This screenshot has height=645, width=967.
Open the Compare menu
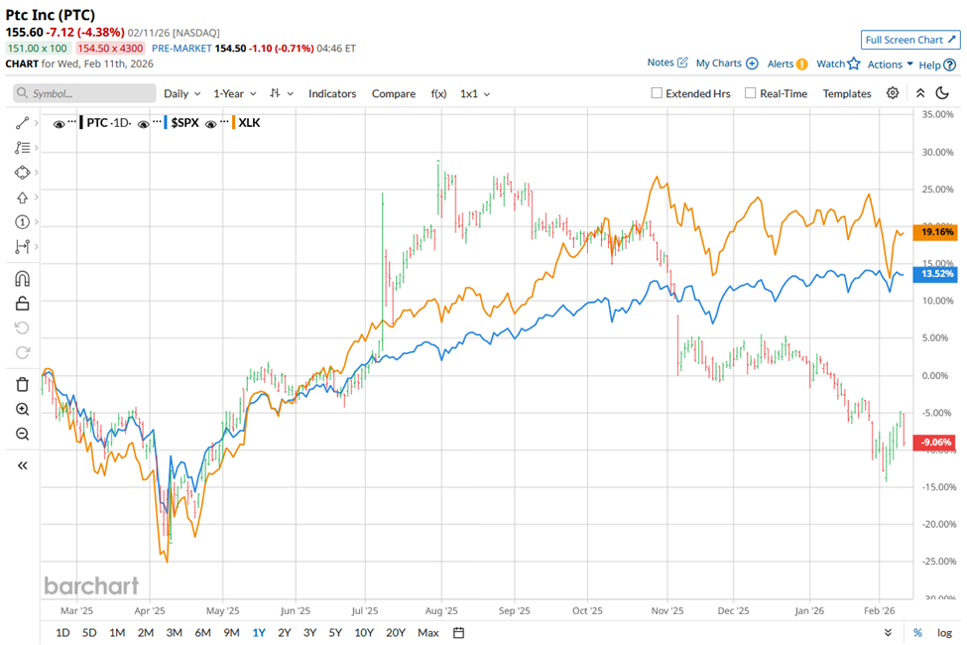click(x=394, y=94)
